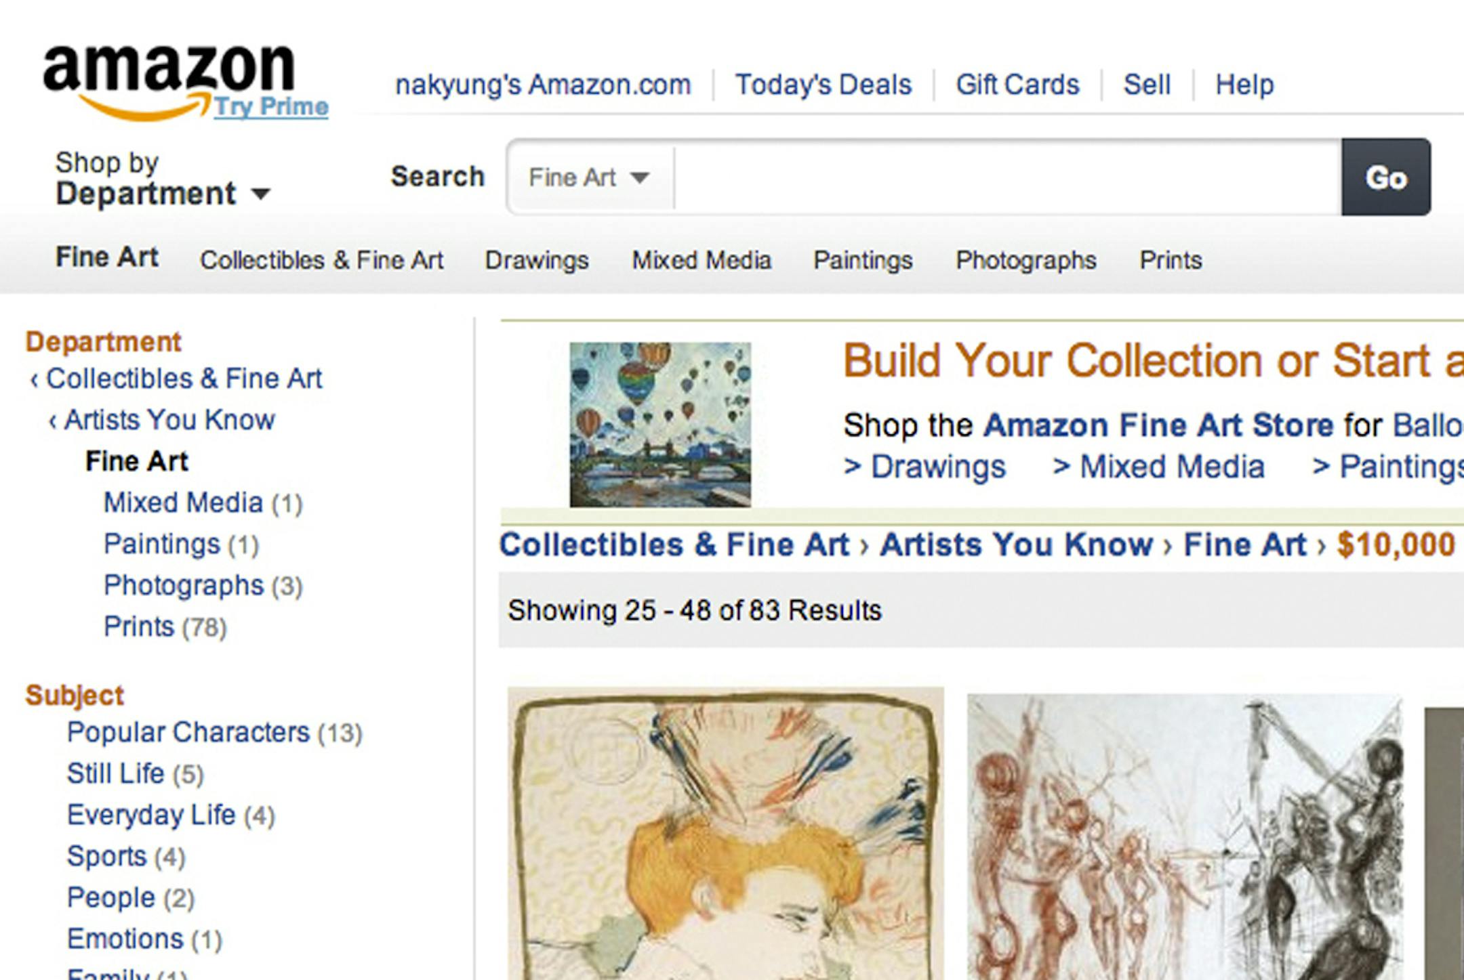The width and height of the screenshot is (1464, 980).
Task: Open the Fine Art search category dropdown
Action: point(588,177)
